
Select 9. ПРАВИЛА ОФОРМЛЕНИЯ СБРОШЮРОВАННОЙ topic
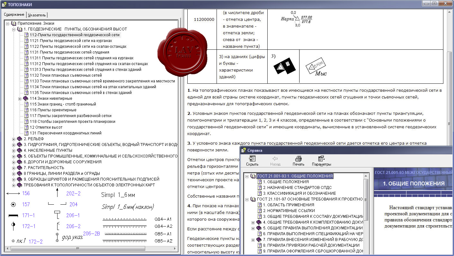click(x=313, y=251)
